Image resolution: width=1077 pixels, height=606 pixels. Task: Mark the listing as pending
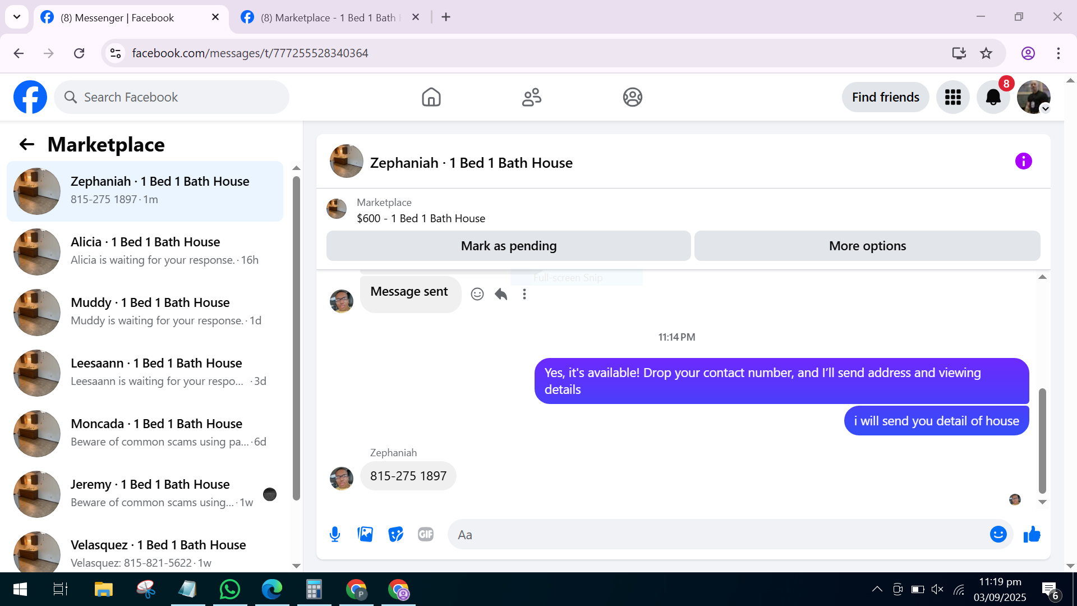(x=508, y=246)
